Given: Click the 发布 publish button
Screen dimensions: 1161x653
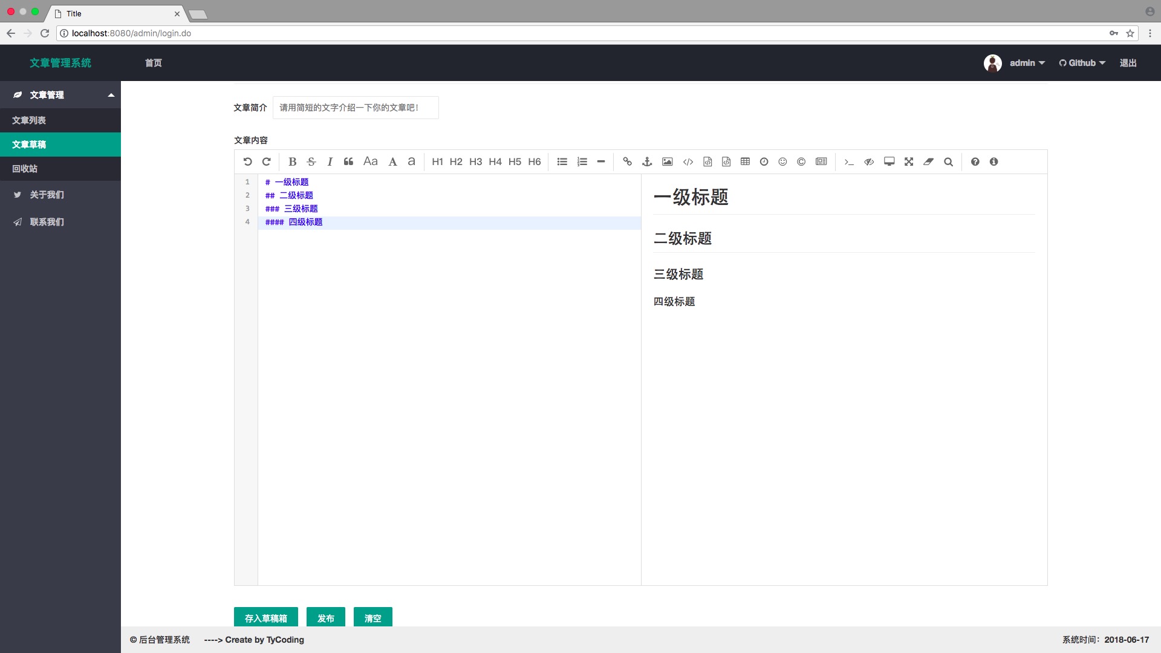Looking at the screenshot, I should pyautogui.click(x=325, y=617).
